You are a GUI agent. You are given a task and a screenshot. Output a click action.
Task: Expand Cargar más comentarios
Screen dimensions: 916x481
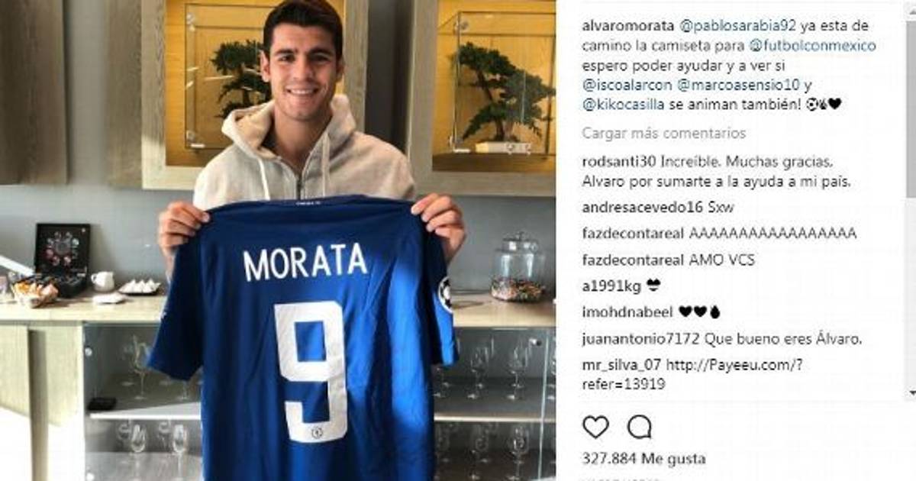pyautogui.click(x=664, y=133)
